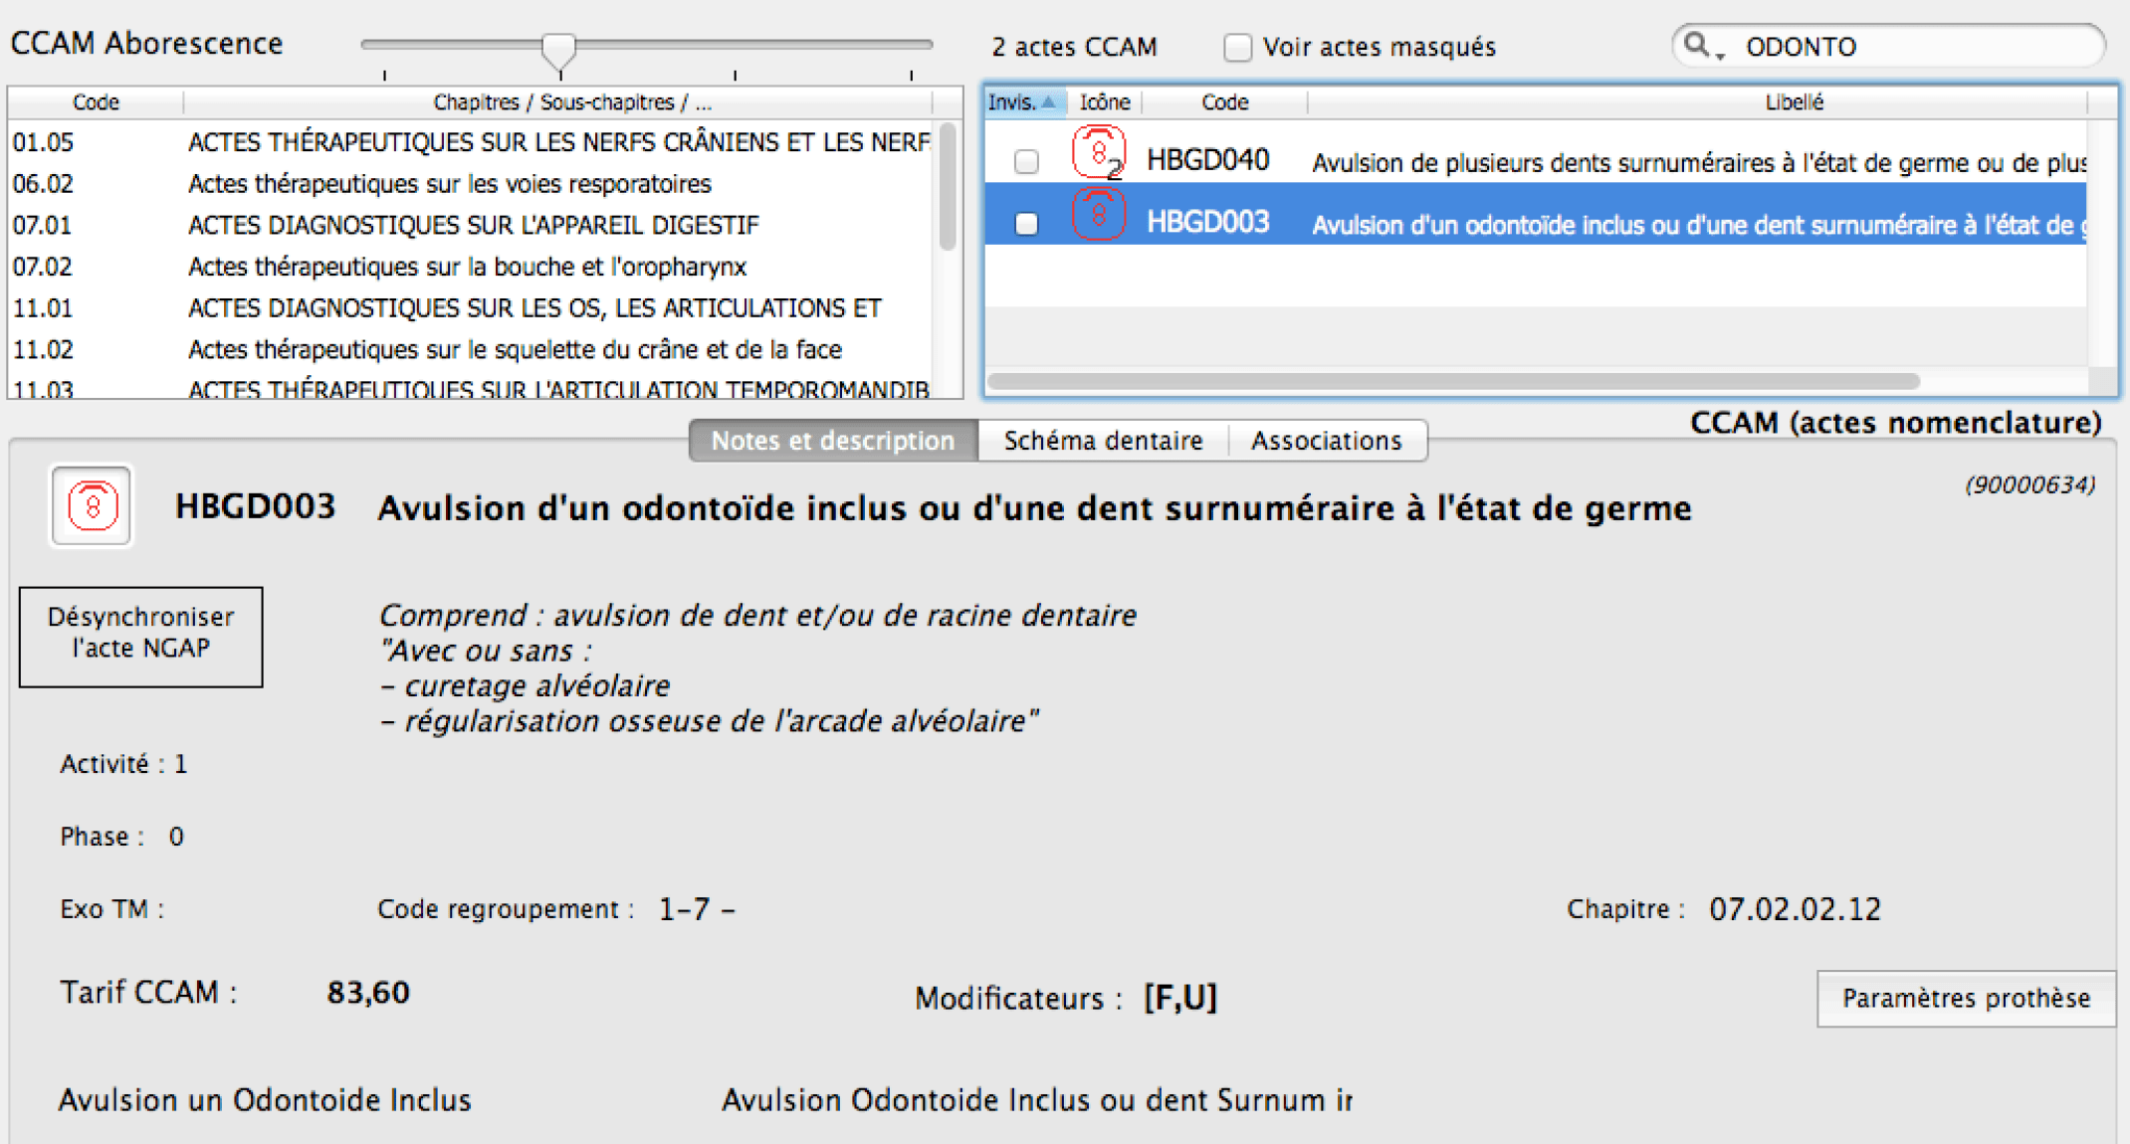Sort by the Code column header
This screenshot has width=2130, height=1144.
pos(1224,102)
